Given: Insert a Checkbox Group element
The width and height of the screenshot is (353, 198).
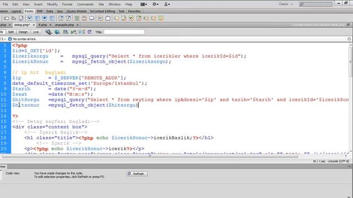Looking at the screenshot, I should pos(37,18).
